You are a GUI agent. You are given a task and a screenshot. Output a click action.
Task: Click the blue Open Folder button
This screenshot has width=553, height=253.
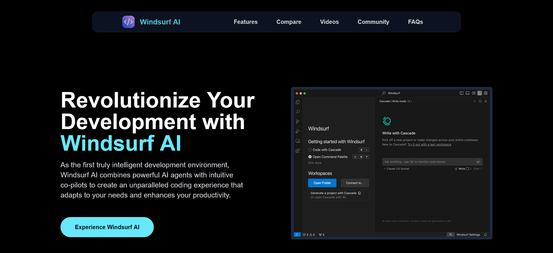pos(322,183)
